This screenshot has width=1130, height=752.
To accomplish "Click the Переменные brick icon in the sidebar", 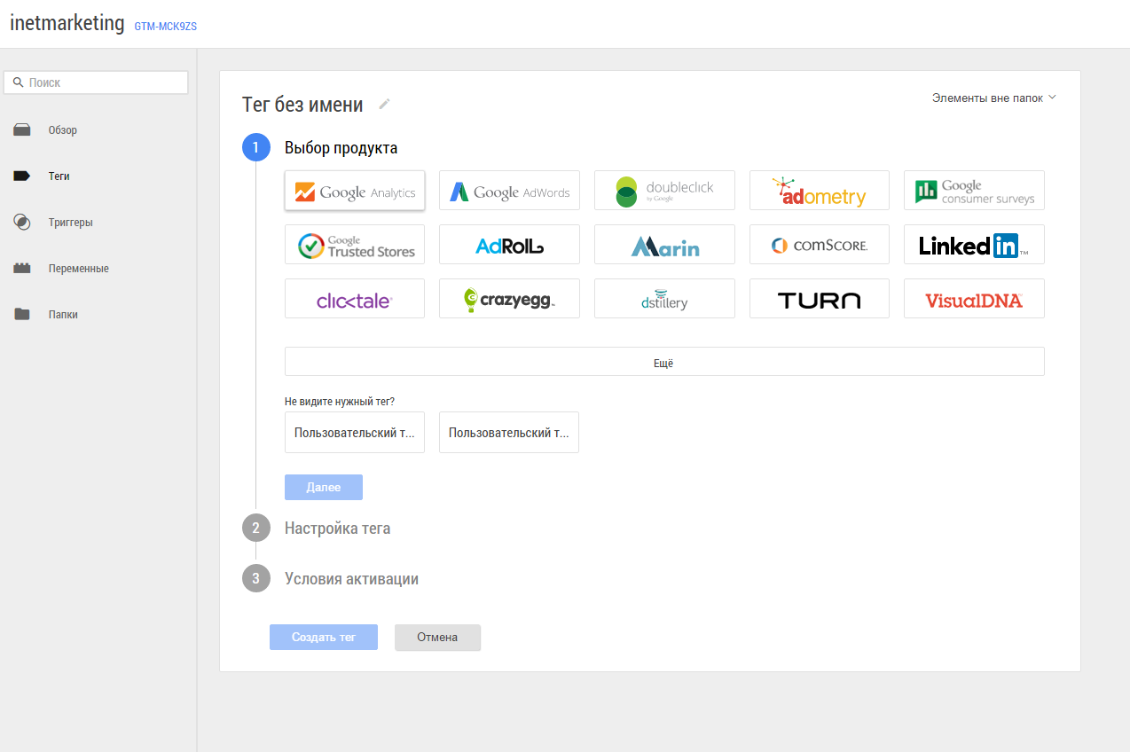I will (22, 269).
